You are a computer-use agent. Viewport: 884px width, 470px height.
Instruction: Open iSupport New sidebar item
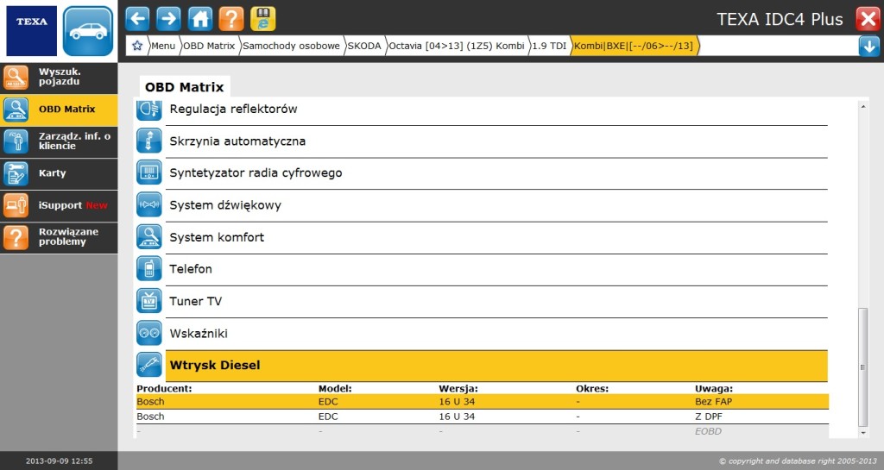(x=59, y=205)
